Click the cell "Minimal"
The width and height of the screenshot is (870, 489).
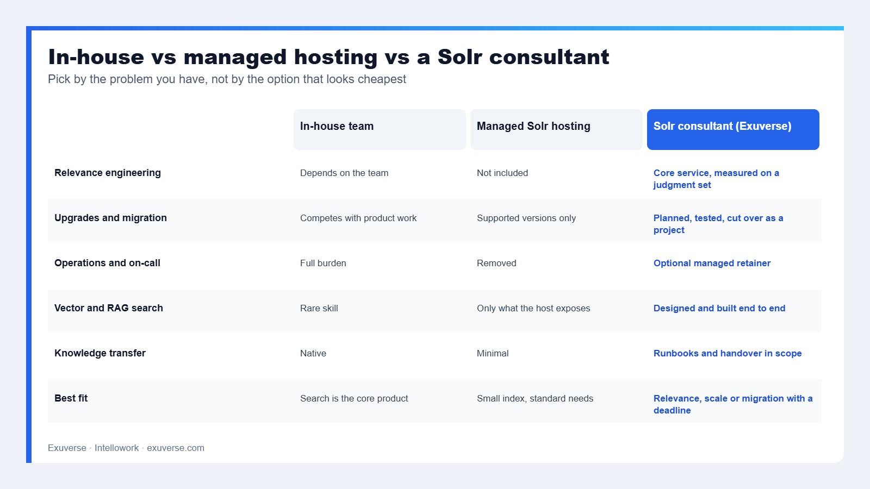[x=493, y=353]
